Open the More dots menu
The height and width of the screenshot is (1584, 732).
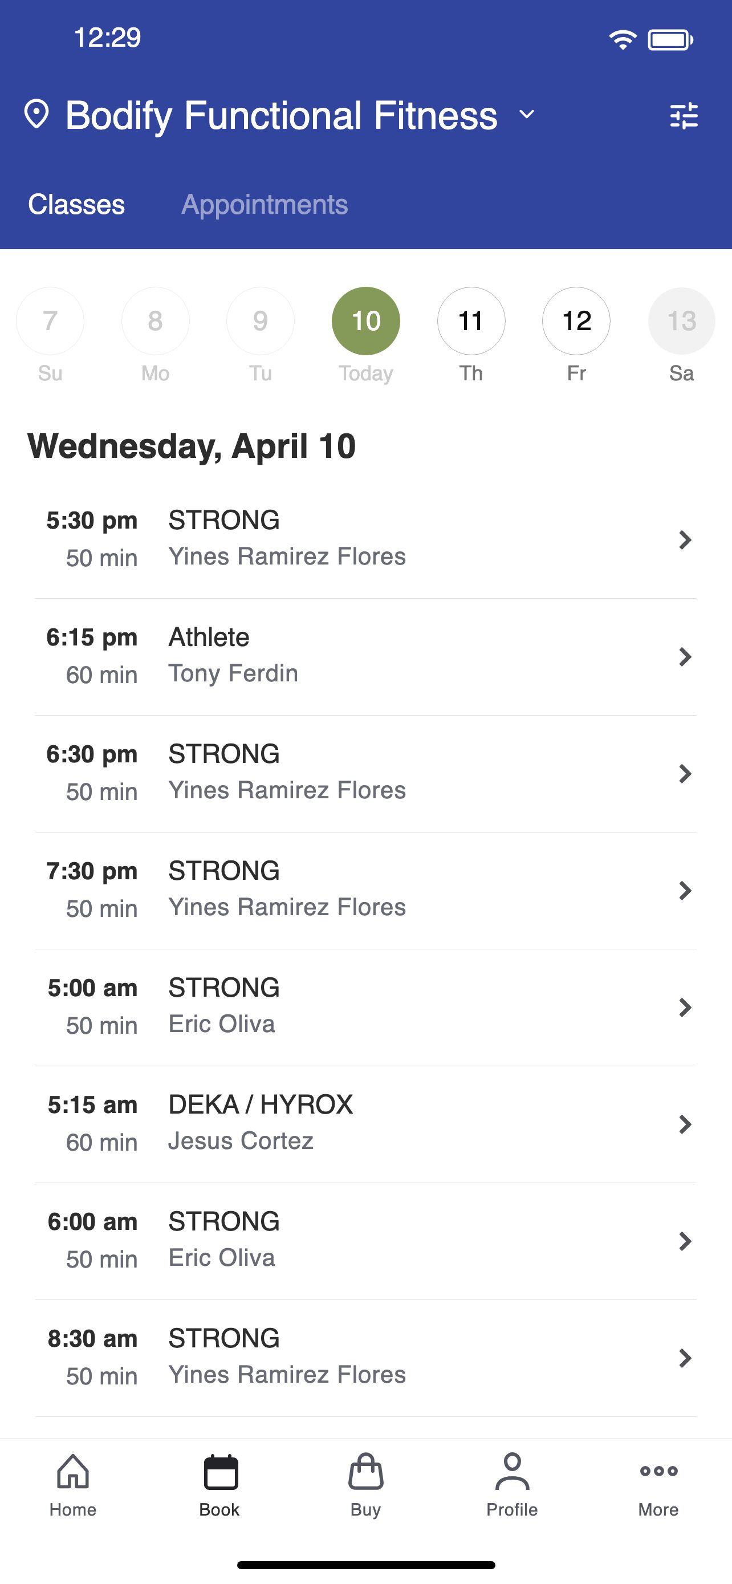[x=658, y=1471]
